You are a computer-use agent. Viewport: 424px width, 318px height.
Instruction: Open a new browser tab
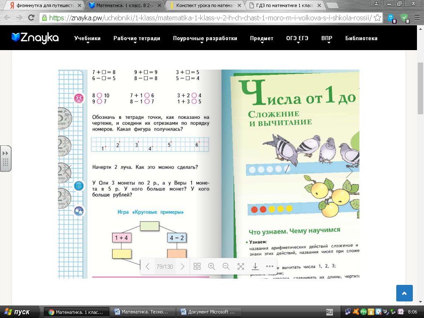[x=332, y=5]
